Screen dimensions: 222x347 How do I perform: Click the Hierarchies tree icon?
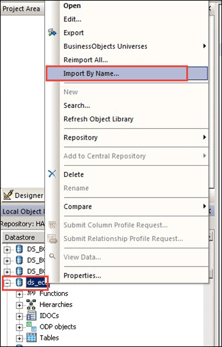tap(31, 304)
